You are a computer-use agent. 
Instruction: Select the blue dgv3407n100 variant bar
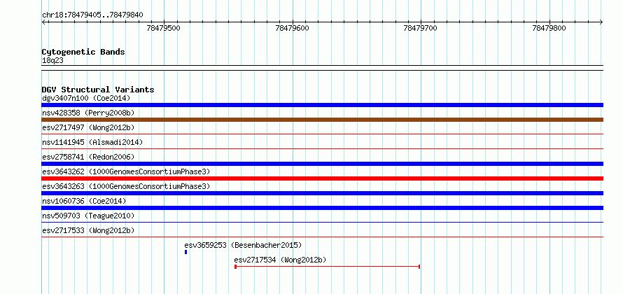pyautogui.click(x=322, y=105)
